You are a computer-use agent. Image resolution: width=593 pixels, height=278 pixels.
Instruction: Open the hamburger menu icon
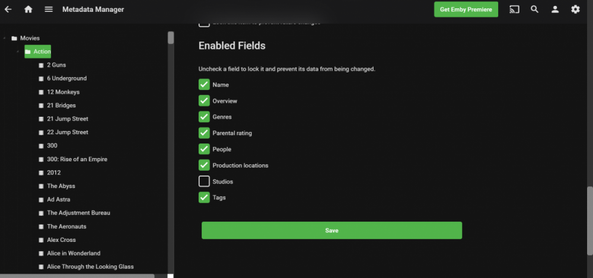(x=49, y=9)
